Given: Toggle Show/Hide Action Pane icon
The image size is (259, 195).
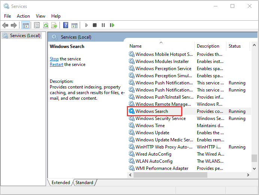Looking at the screenshot, I should [x=74, y=25].
